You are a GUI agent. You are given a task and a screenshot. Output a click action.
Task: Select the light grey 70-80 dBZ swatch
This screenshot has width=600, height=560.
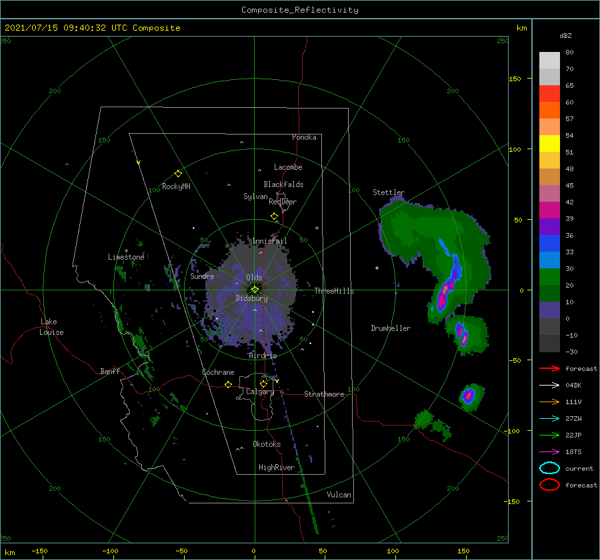point(549,61)
